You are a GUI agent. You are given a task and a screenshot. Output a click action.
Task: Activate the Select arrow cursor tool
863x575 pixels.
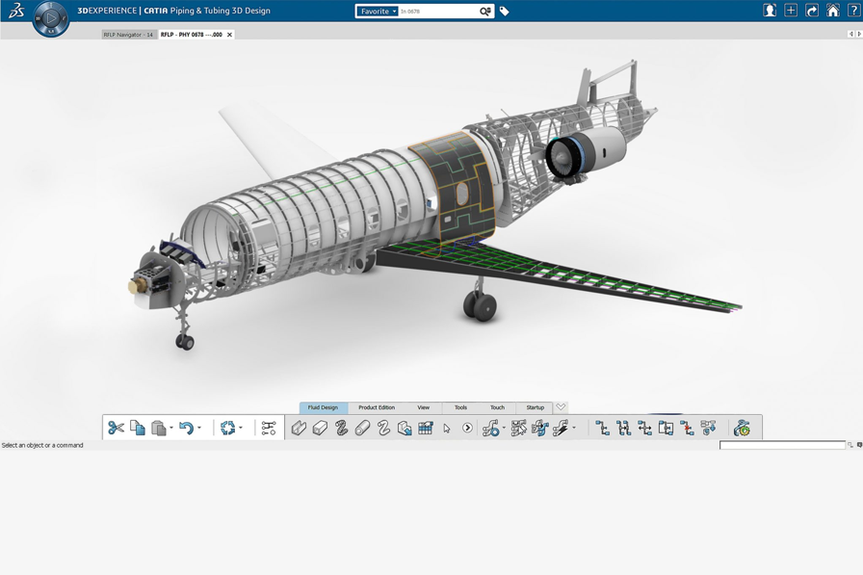tap(446, 428)
